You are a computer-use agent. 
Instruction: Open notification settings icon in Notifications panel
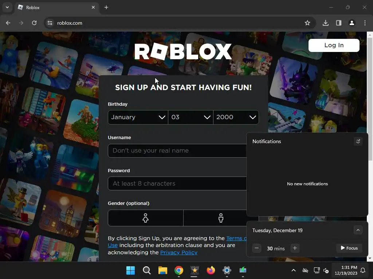(358, 141)
